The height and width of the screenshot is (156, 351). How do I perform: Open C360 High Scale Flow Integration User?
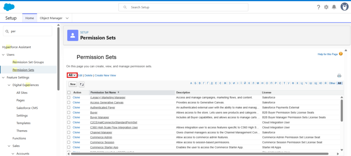[x=114, y=127]
